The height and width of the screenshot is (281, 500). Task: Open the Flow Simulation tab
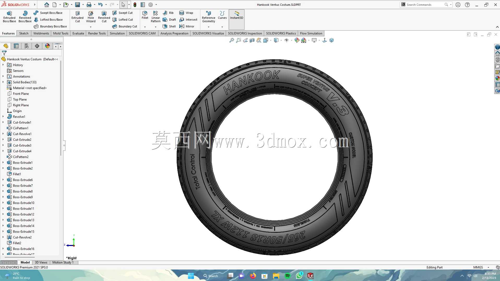point(311,33)
